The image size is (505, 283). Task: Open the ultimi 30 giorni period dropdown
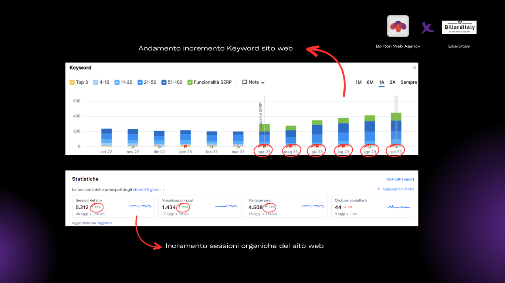pos(149,189)
